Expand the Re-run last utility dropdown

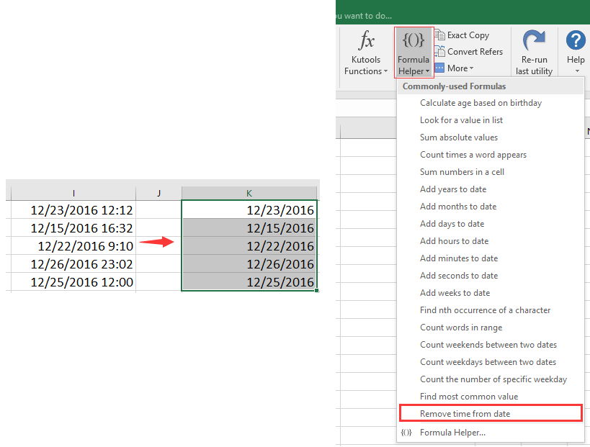point(534,71)
